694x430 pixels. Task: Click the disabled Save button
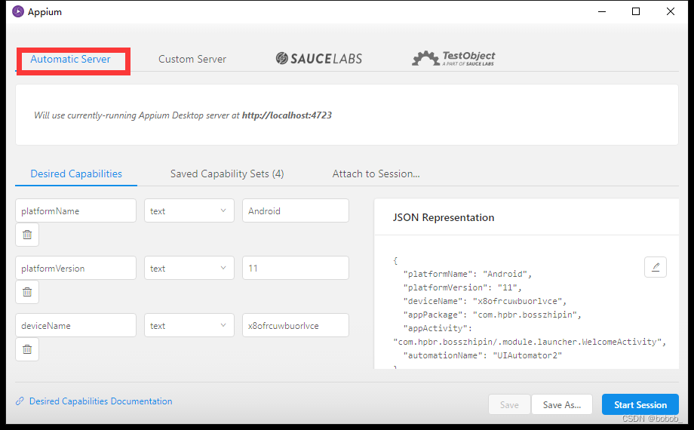[x=509, y=405]
